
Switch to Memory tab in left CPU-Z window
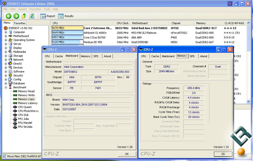click(x=85, y=56)
